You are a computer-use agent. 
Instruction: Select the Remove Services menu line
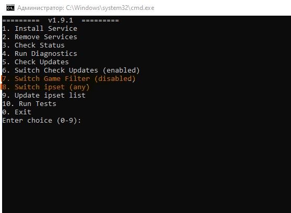click(x=40, y=37)
